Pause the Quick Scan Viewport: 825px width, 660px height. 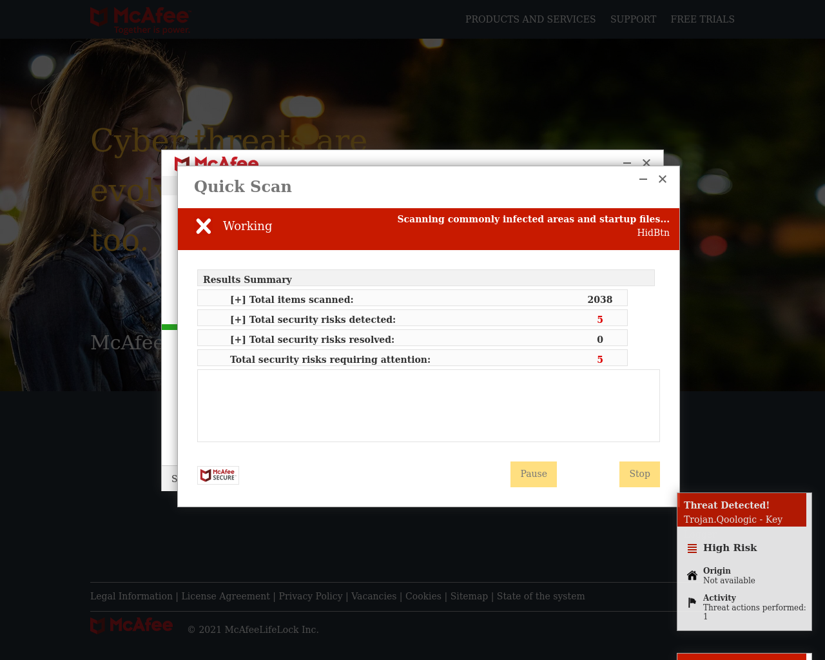click(534, 474)
